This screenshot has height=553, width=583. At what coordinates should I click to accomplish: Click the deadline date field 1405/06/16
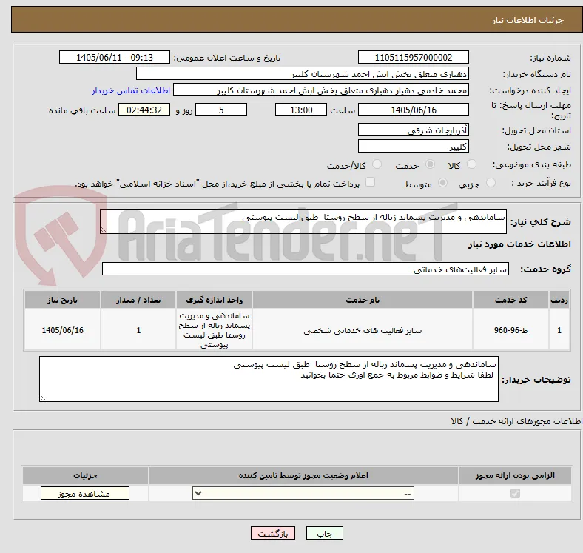pyautogui.click(x=413, y=110)
